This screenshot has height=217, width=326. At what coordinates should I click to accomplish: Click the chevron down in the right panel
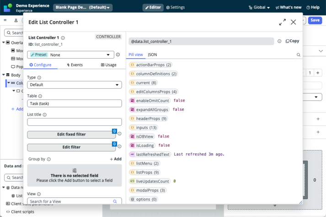click(321, 51)
